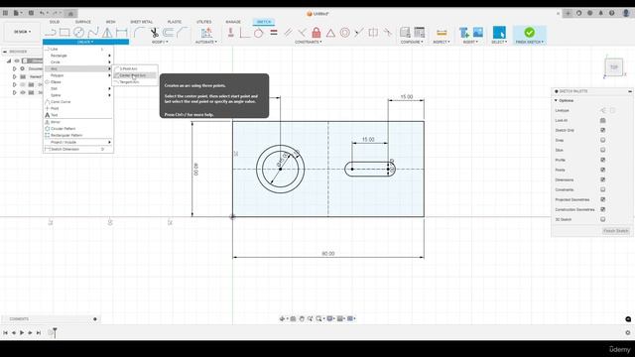Enable the Slice checkbox

(x=602, y=150)
